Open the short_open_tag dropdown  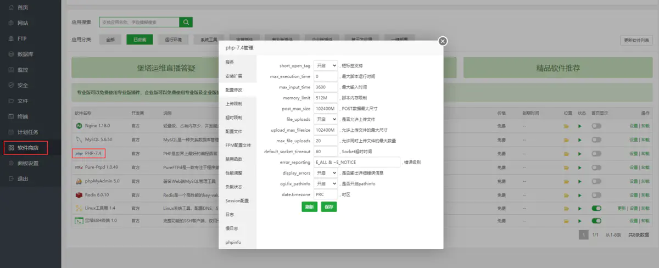pyautogui.click(x=326, y=65)
